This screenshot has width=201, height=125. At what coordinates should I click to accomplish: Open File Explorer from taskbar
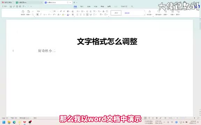(9, 122)
